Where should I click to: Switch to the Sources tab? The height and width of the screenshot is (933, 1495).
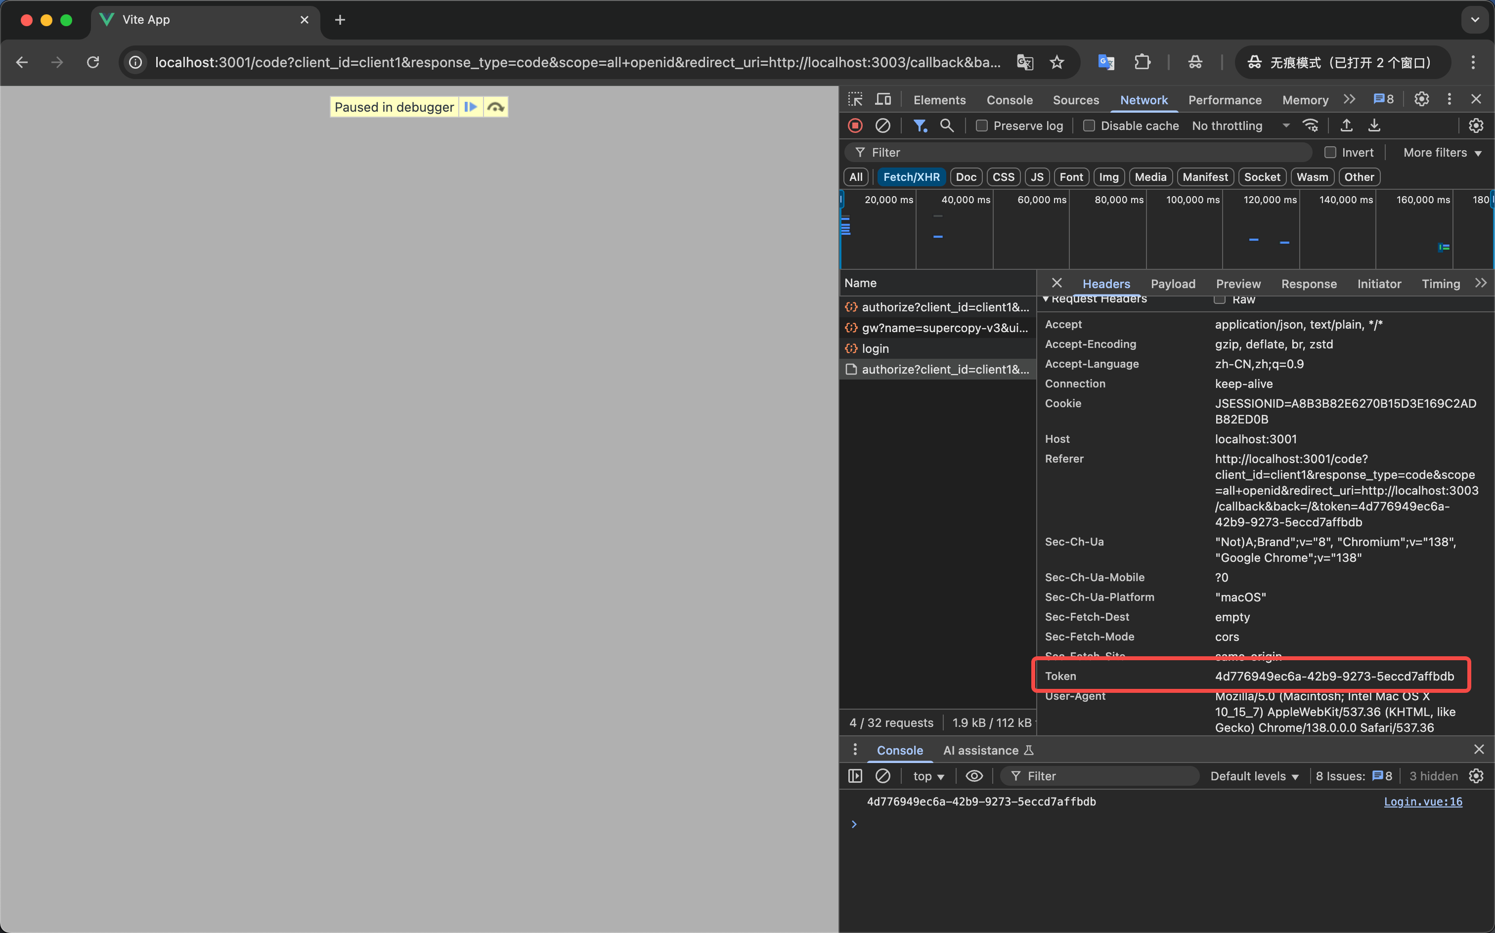1075,100
